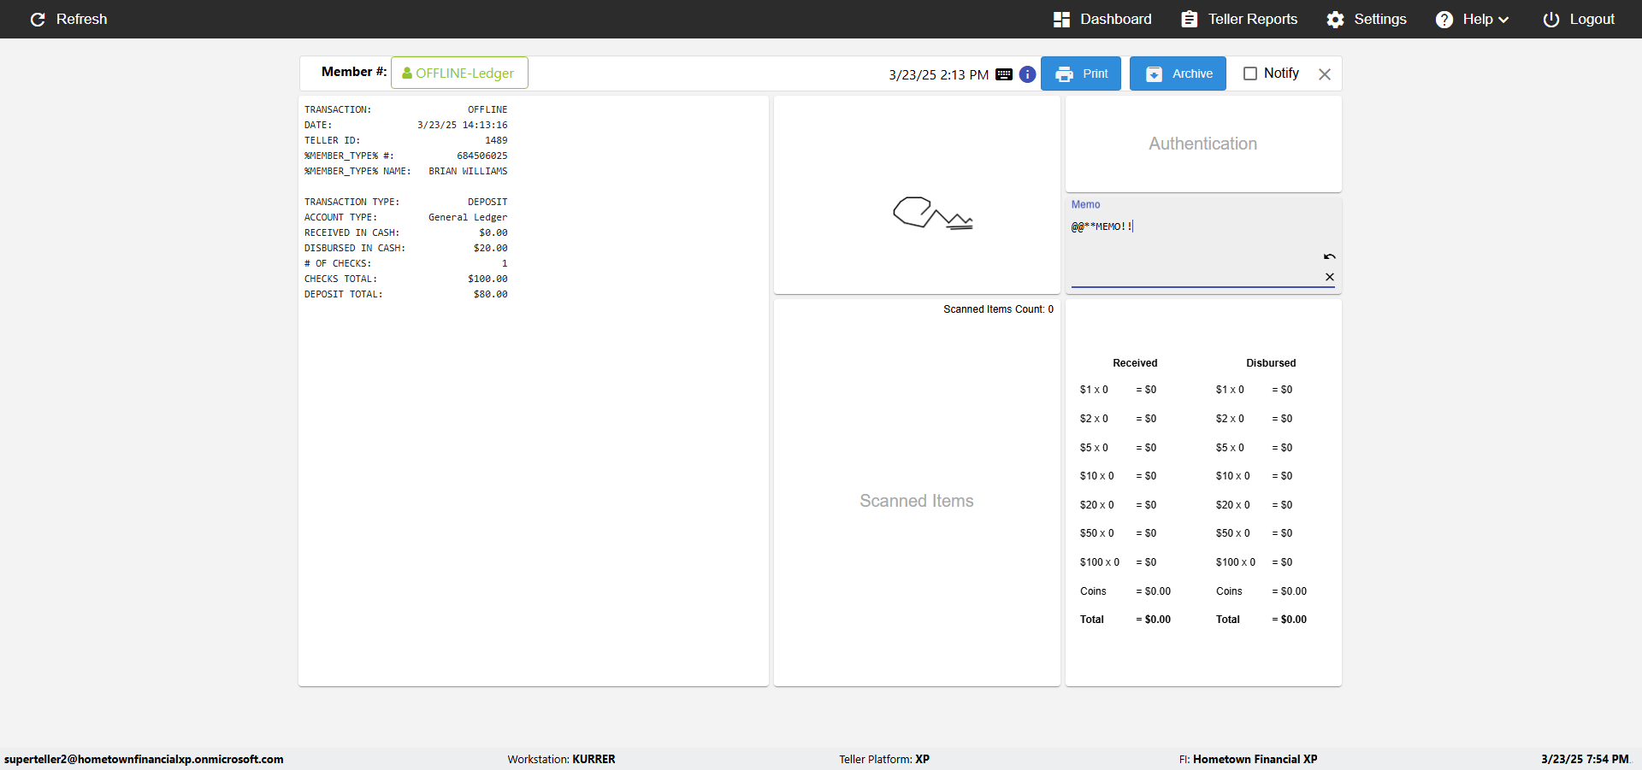1642x770 pixels.
Task: Click the superteller2 email in status bar
Action: (x=144, y=759)
